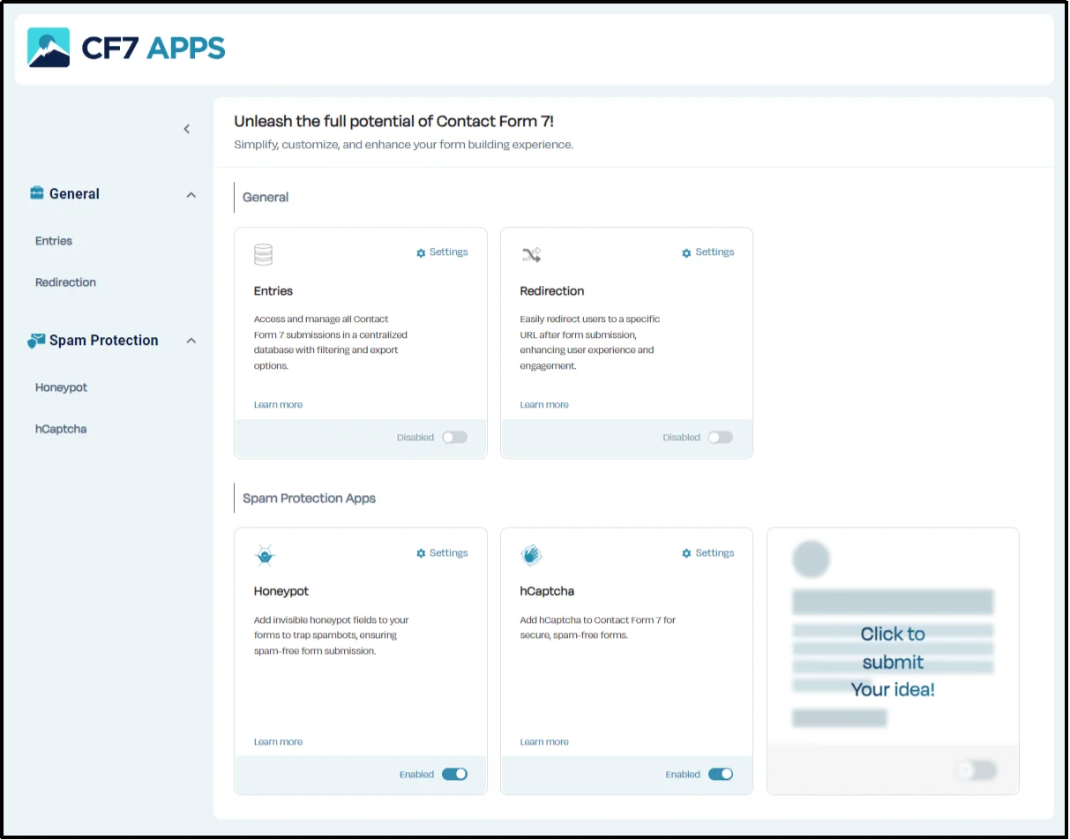Viewport: 1070px width, 840px height.
Task: Click the Entries card title
Action: [x=273, y=291]
